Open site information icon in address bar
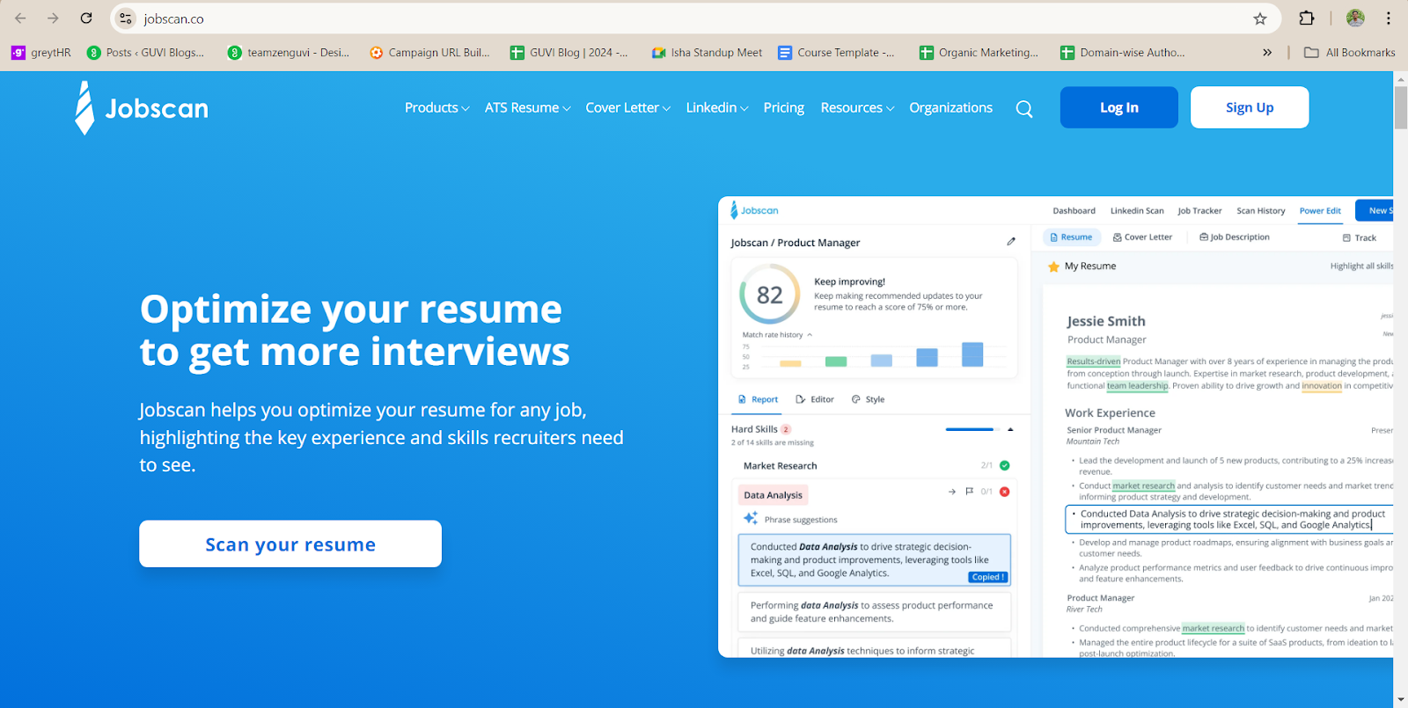This screenshot has width=1408, height=708. (x=126, y=18)
